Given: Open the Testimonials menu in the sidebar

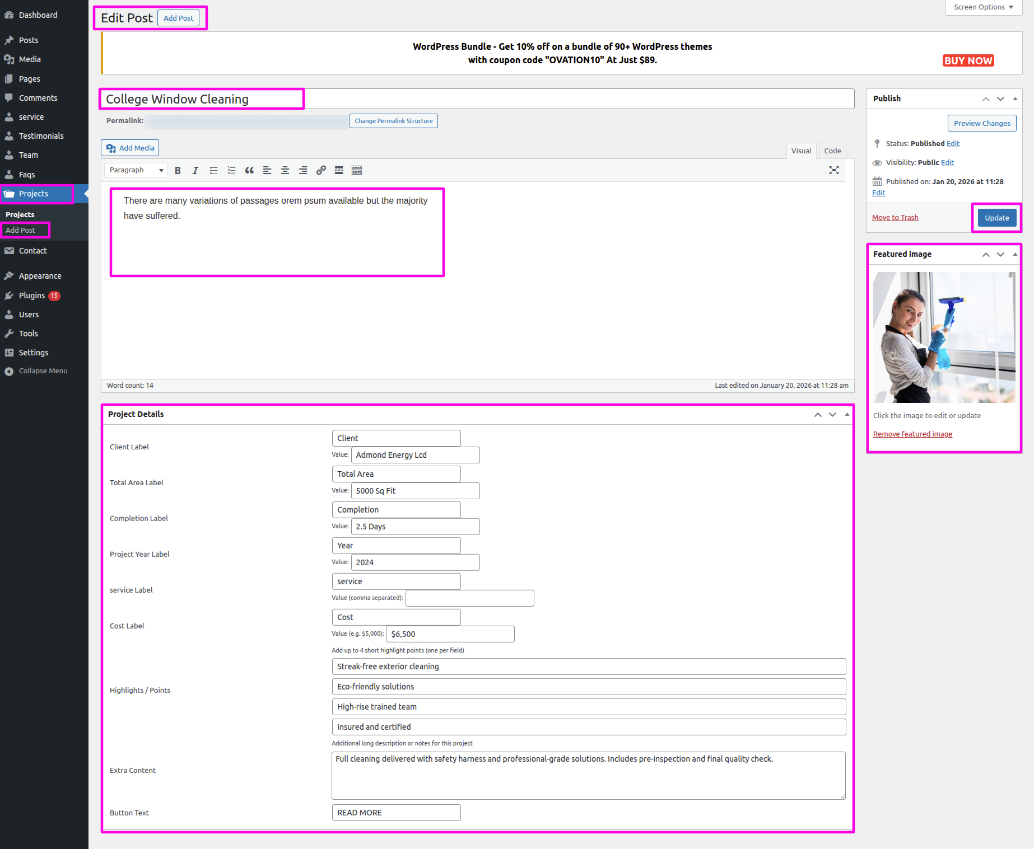Looking at the screenshot, I should click(41, 136).
